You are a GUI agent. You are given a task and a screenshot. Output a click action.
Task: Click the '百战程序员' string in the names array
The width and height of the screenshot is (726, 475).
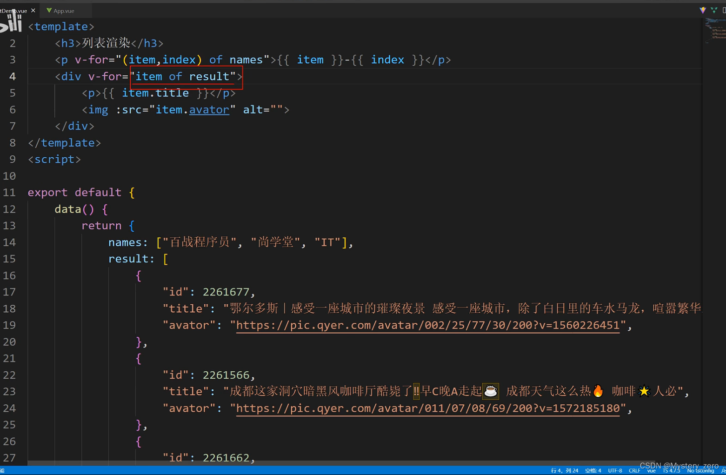point(200,242)
